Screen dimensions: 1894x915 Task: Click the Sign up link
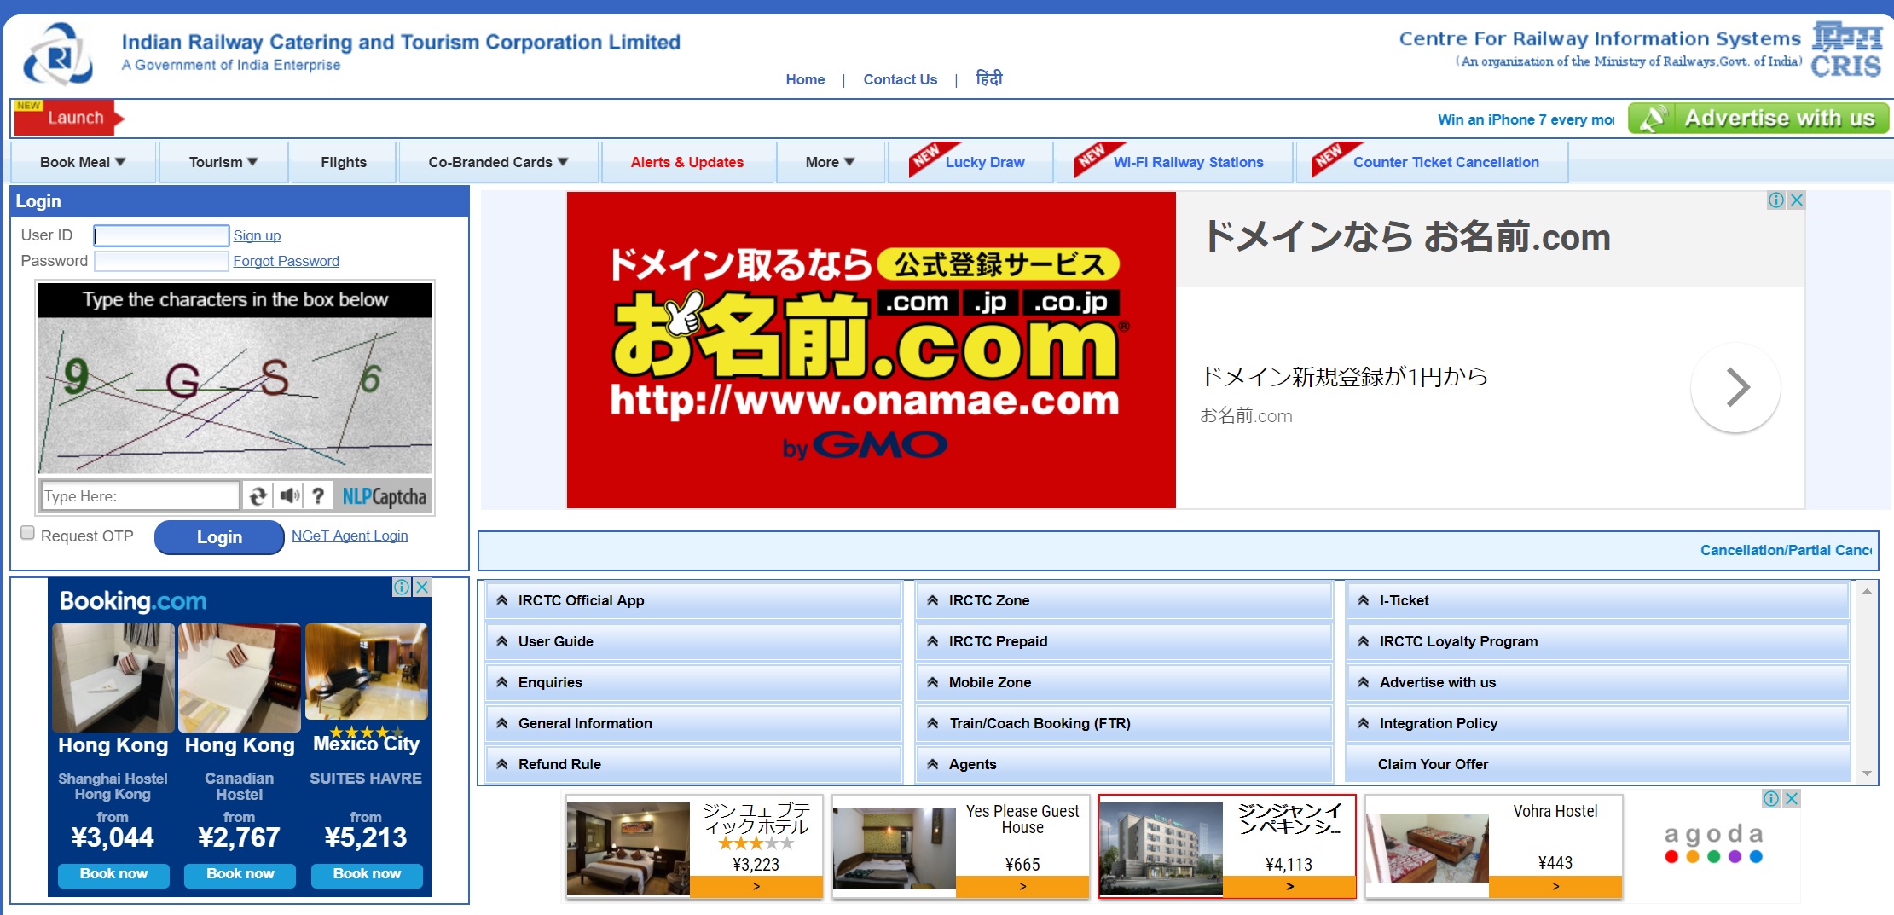pyautogui.click(x=257, y=235)
